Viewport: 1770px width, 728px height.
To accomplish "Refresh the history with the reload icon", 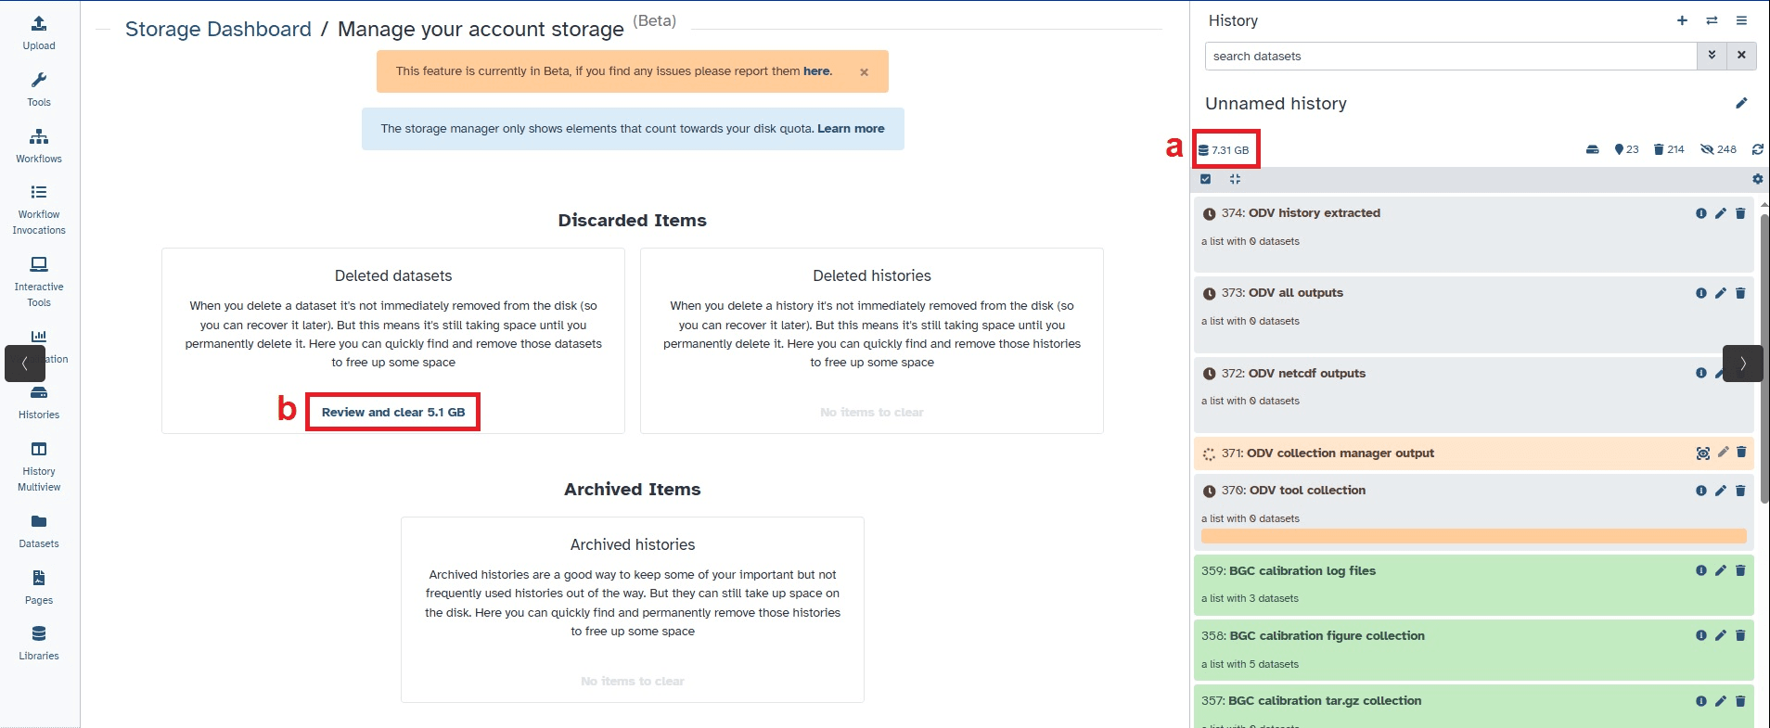I will tap(1757, 149).
